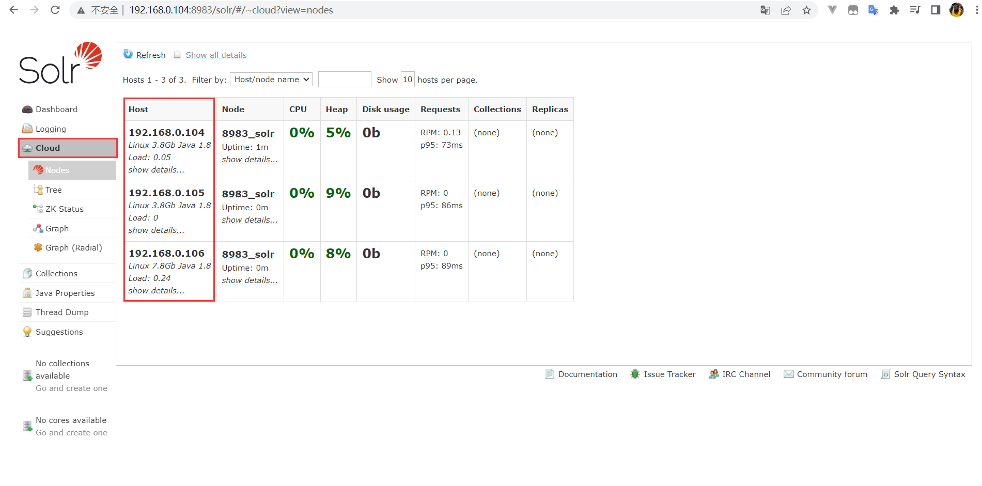The height and width of the screenshot is (486, 982).
Task: Open the Community forum link
Action: pos(832,374)
